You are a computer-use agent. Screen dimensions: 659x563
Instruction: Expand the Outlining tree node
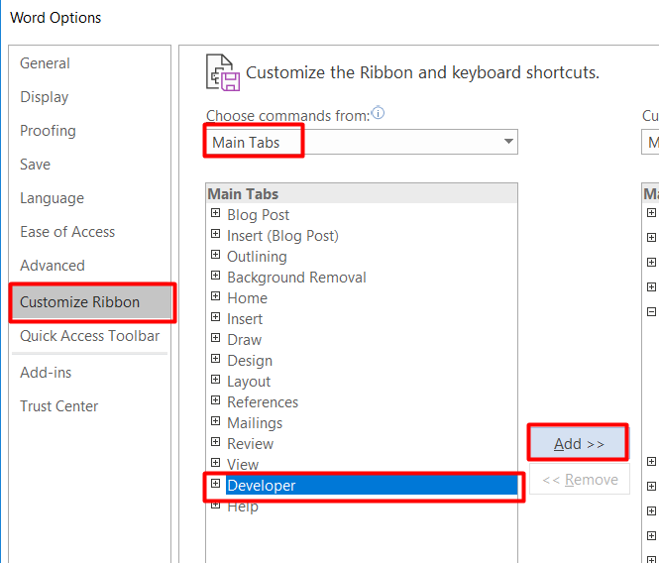coord(216,255)
